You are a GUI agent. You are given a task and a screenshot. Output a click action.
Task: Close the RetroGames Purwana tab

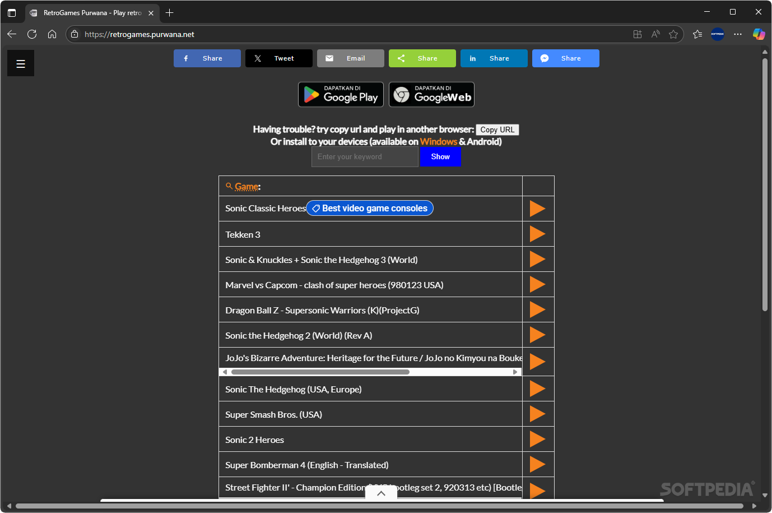[151, 13]
